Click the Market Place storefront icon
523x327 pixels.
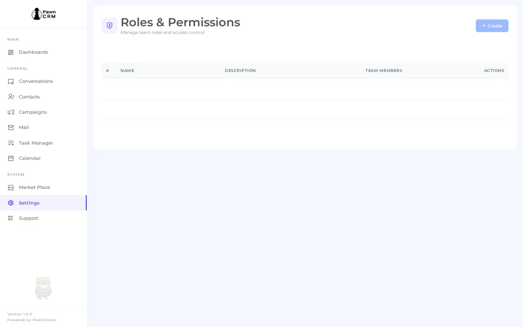point(11,187)
